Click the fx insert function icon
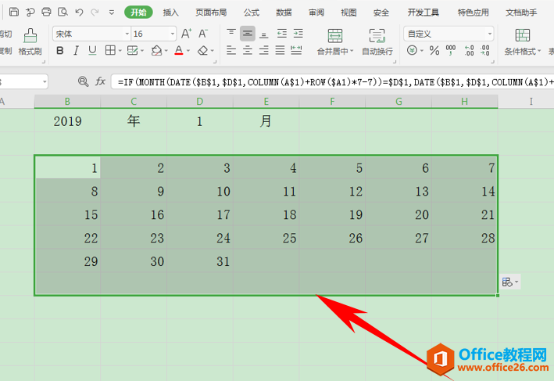Image resolution: width=554 pixels, height=381 pixels. pos(100,81)
